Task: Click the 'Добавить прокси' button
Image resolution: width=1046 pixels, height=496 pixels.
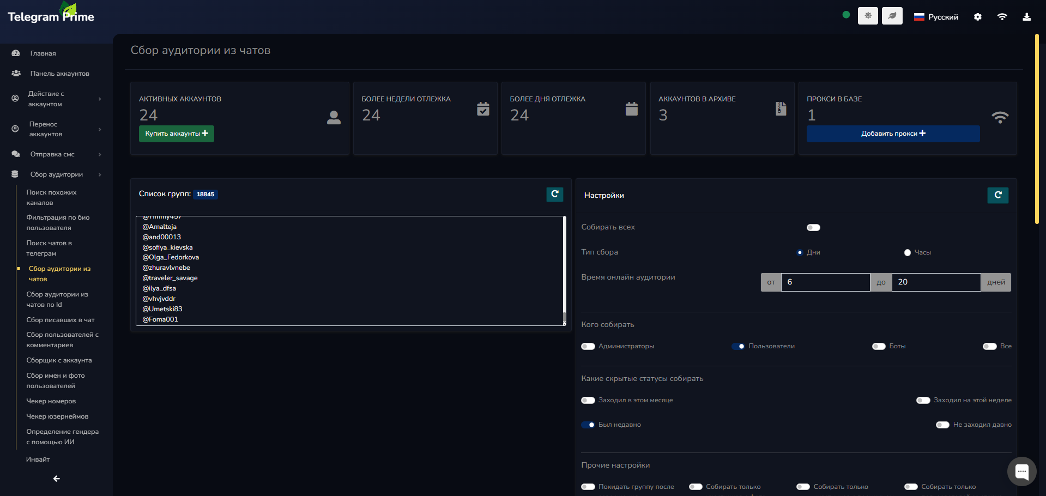Action: pos(893,134)
